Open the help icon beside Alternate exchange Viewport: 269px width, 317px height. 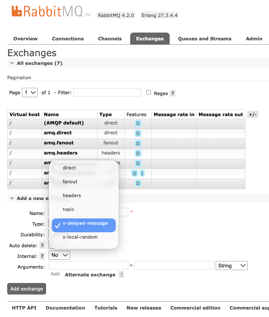click(121, 274)
